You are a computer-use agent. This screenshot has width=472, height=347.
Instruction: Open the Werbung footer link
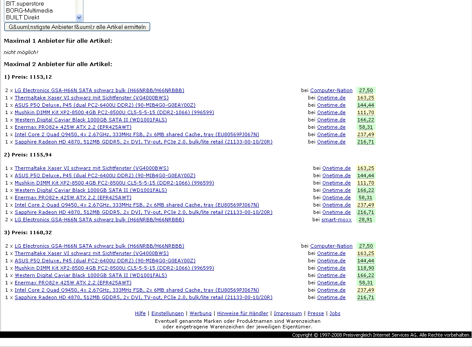click(x=200, y=313)
